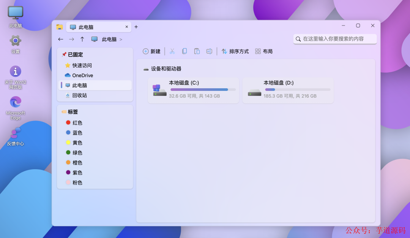
Task: Switch to the 此电脑 tab
Action: tap(99, 27)
